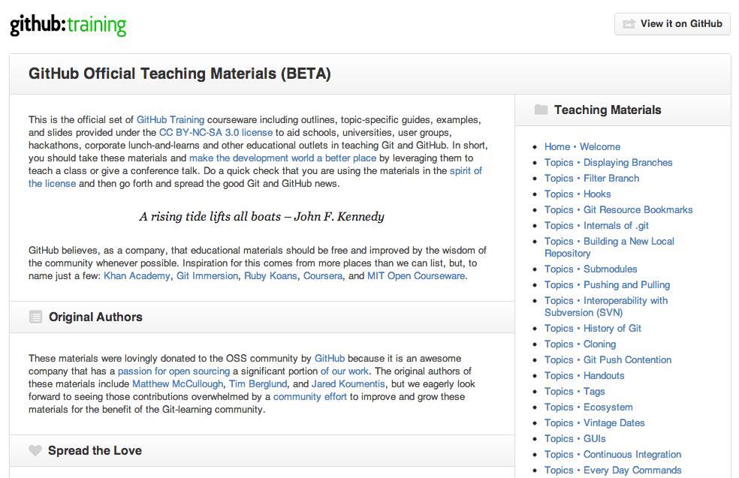The width and height of the screenshot is (739, 478).
Task: Follow the MIT Open Courseware link
Action: point(416,275)
